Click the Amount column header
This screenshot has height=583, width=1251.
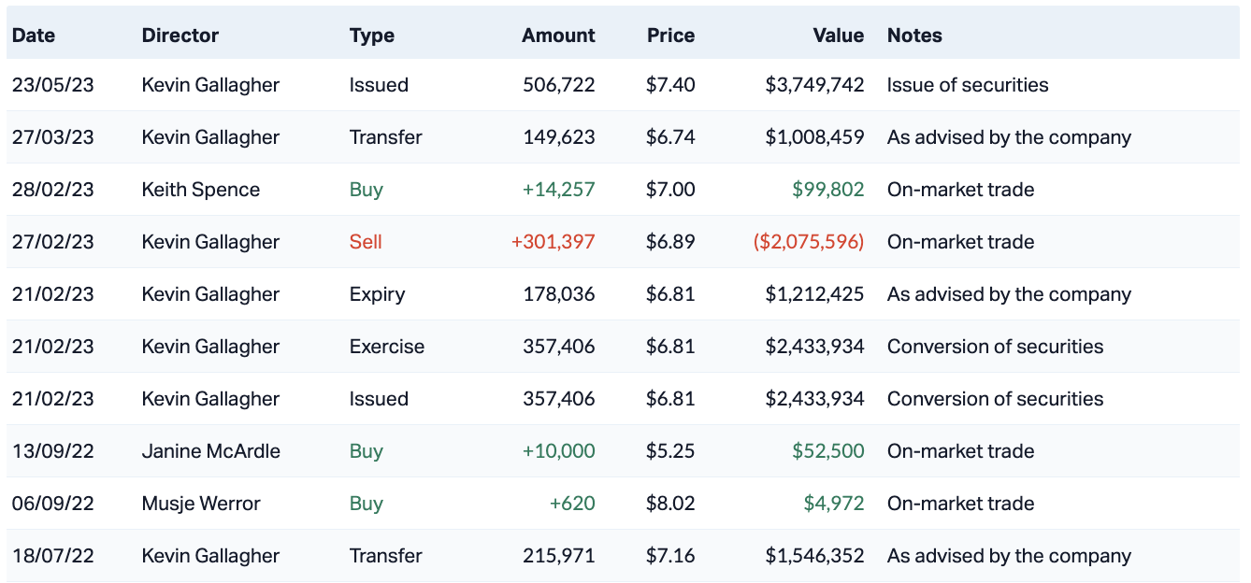point(558,36)
